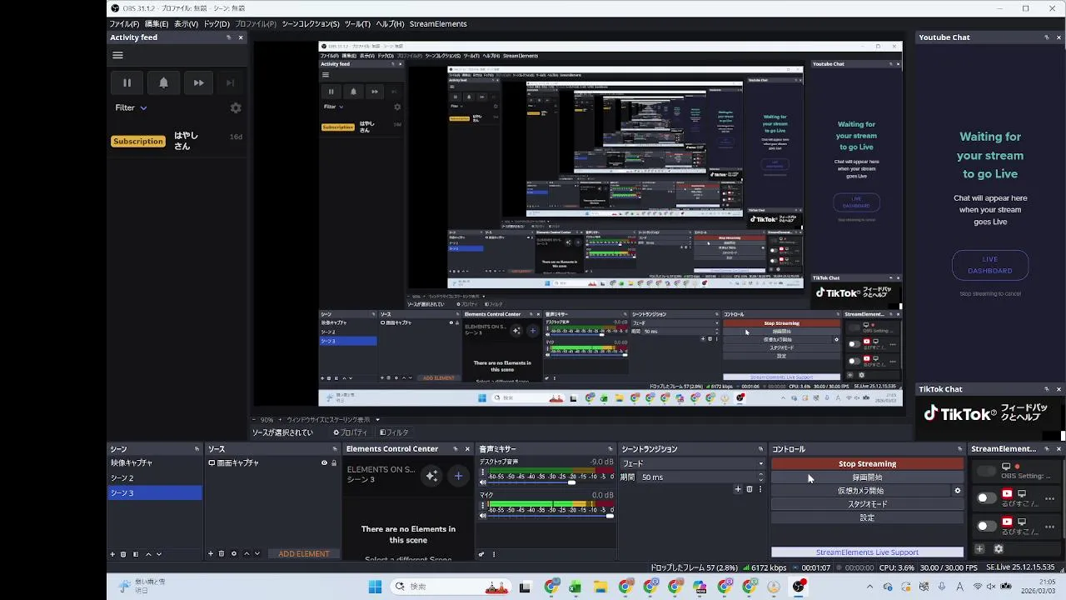Toggle visibility eye of 画面キャプチャ source

[x=324, y=462]
